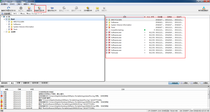Toggle checkbox for incaseformat.log file

coord(107,30)
